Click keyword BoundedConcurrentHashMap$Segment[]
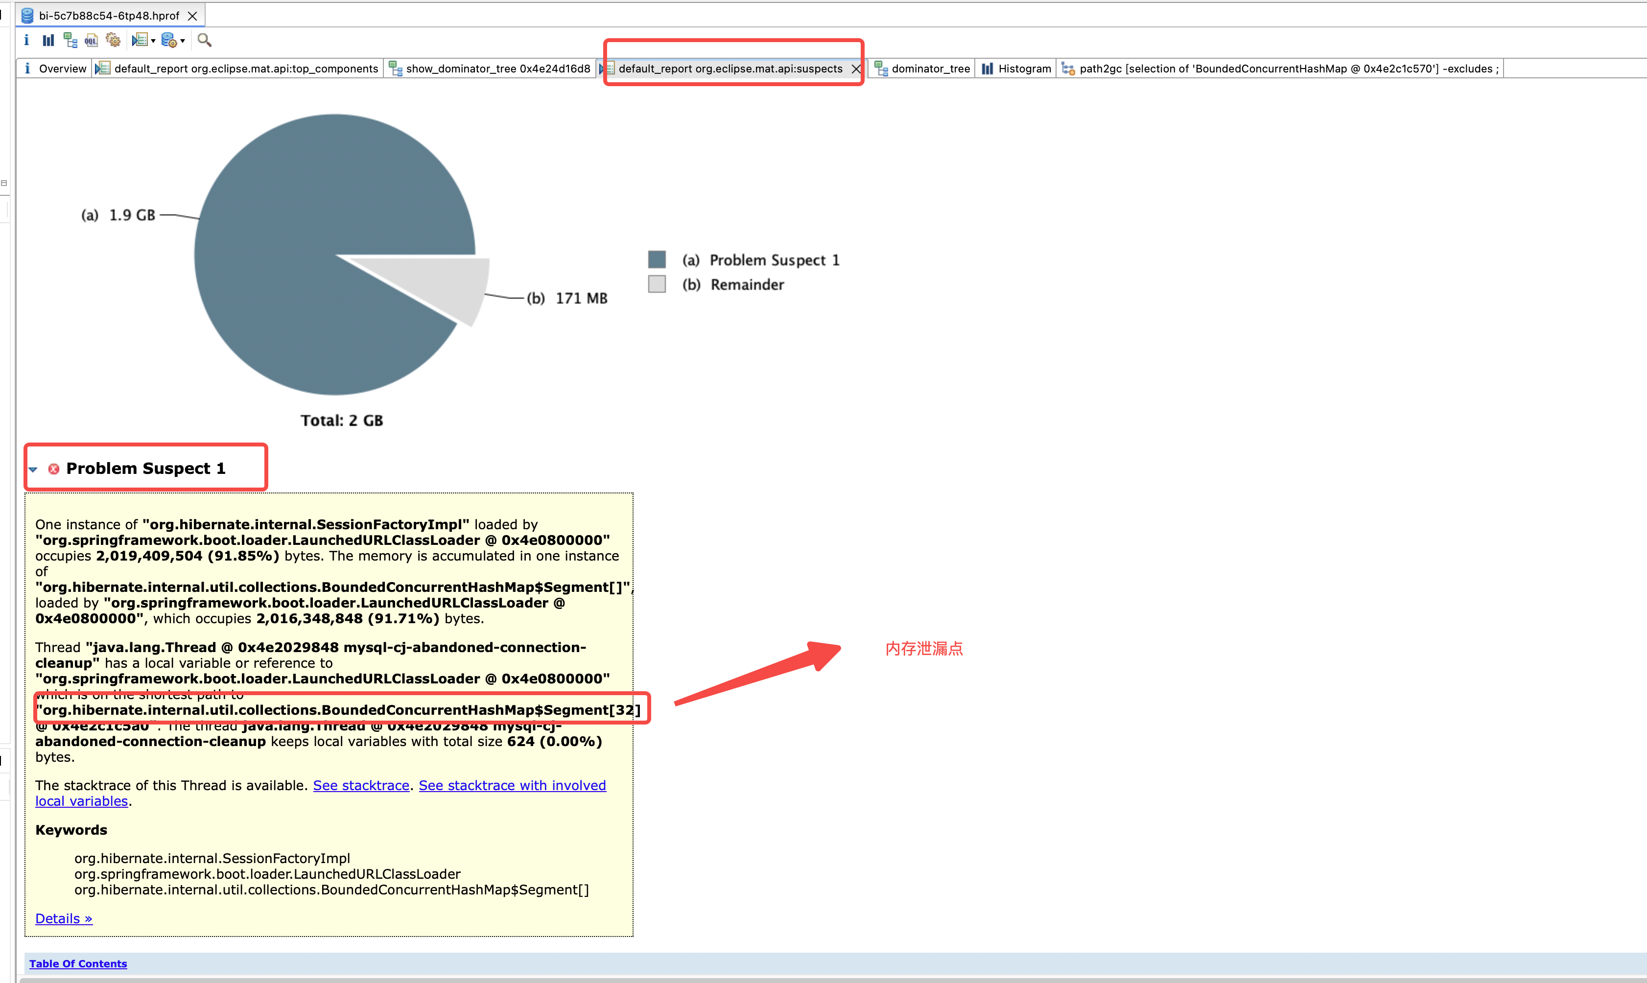 point(331,889)
